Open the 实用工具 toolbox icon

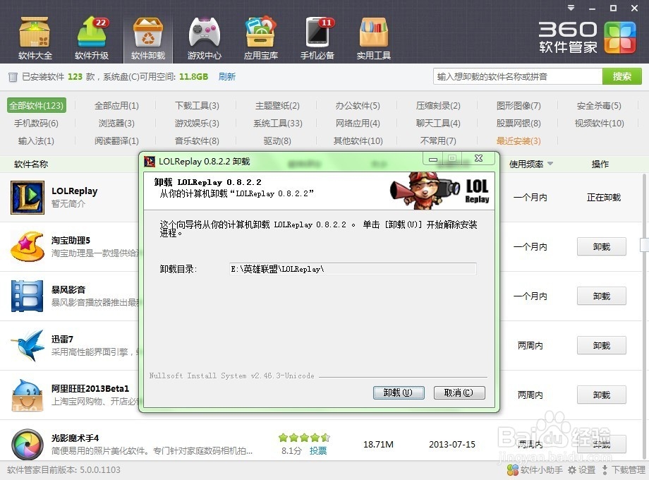tap(373, 38)
